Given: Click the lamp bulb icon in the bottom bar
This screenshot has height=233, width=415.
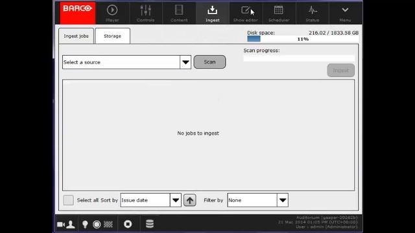Looking at the screenshot, I should pyautogui.click(x=85, y=225).
